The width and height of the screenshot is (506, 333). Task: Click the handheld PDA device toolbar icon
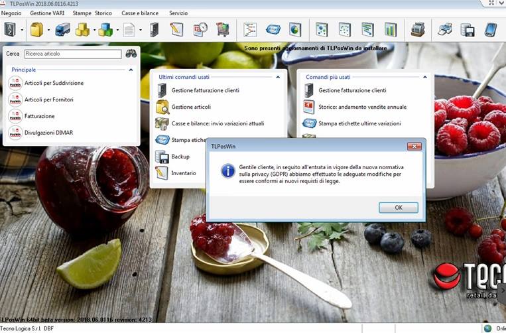(490, 30)
